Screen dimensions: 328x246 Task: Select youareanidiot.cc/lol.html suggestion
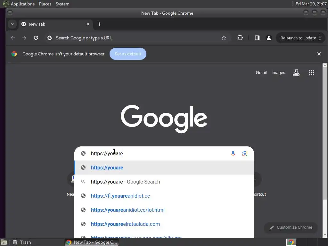[x=164, y=210]
